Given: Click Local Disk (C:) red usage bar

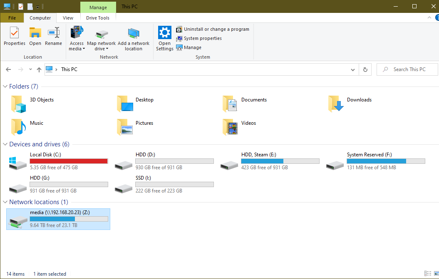Looking at the screenshot, I should pyautogui.click(x=69, y=161).
